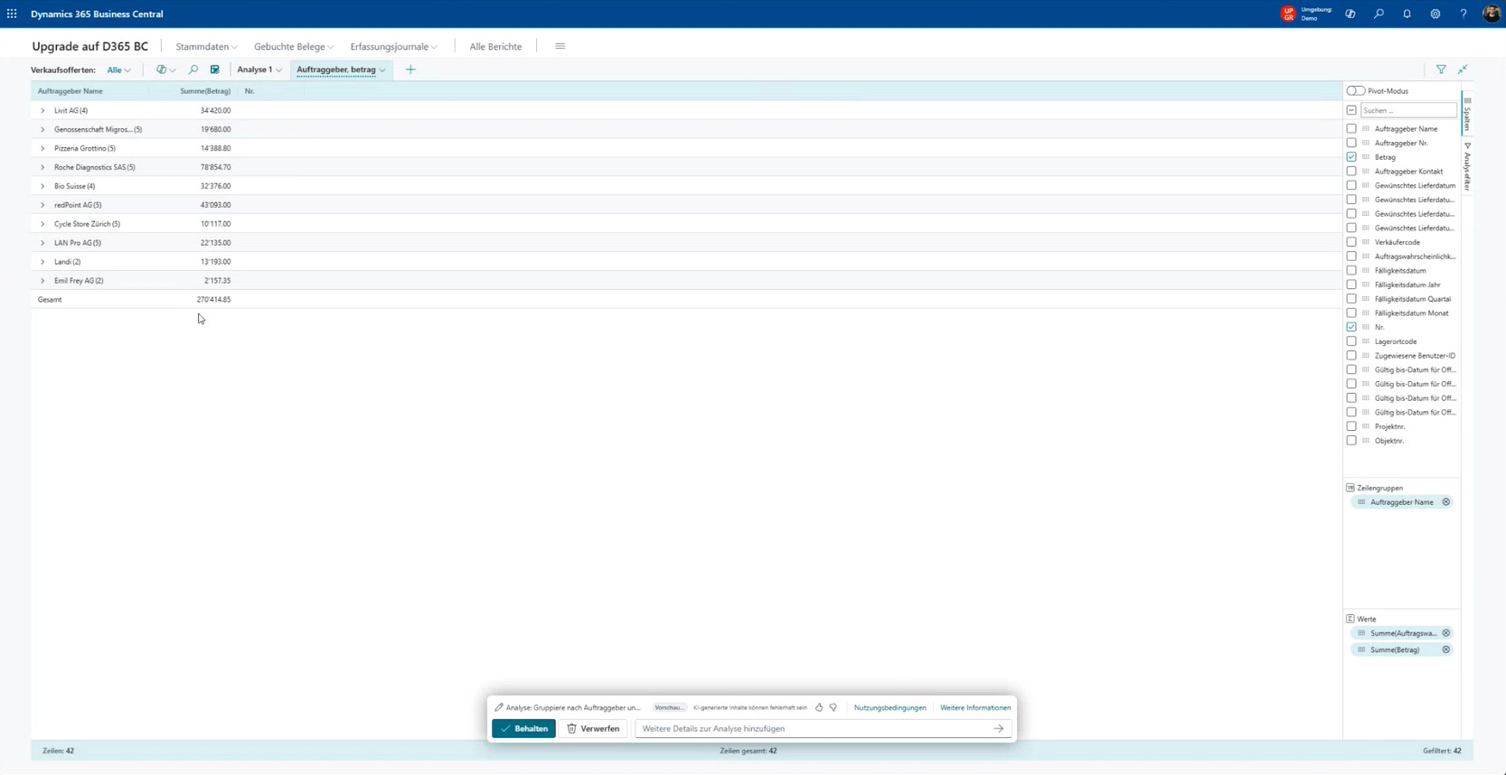1506x775 pixels.
Task: Open the Stammdaten menu
Action: click(x=206, y=47)
